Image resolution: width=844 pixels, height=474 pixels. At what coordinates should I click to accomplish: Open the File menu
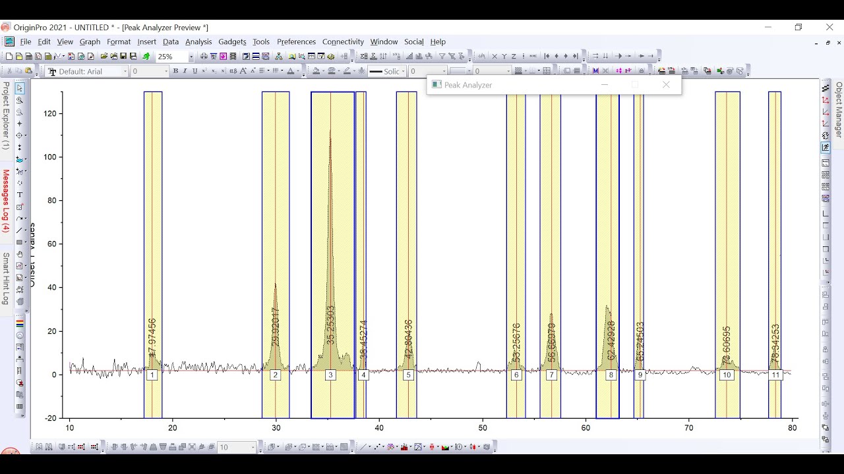click(x=26, y=41)
